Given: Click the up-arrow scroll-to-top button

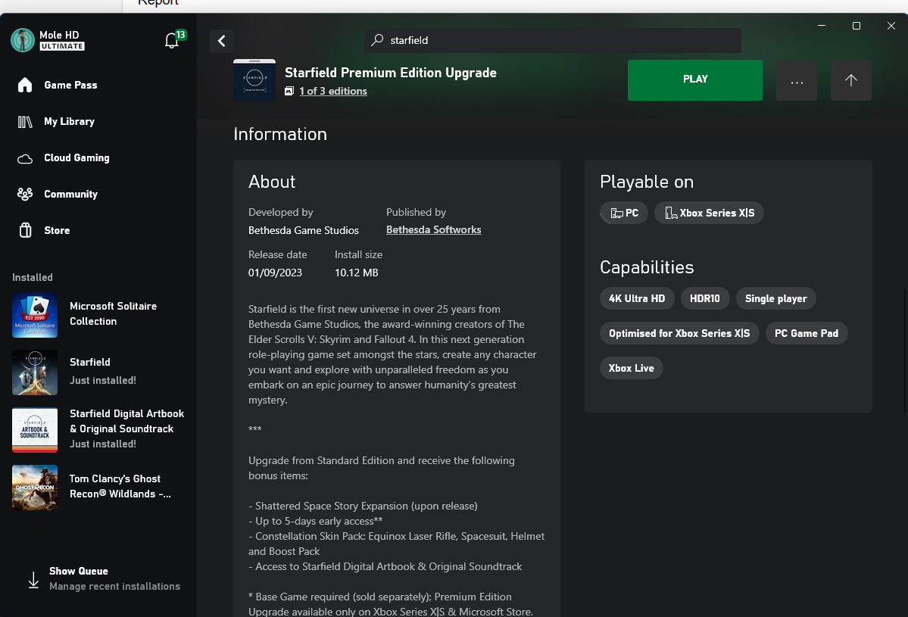Looking at the screenshot, I should tap(850, 80).
